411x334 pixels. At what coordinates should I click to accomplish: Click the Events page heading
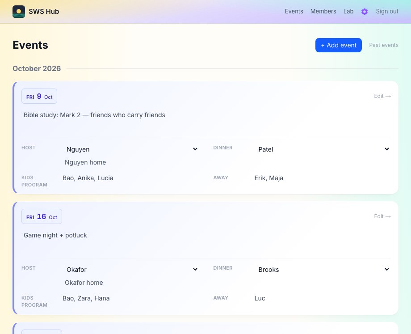click(30, 45)
